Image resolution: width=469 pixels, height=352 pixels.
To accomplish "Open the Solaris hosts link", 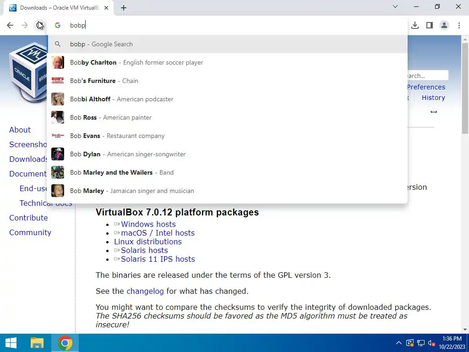I will (x=144, y=250).
